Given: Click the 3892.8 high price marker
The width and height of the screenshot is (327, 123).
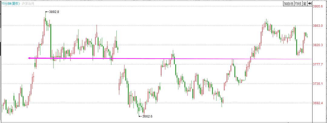Looking at the screenshot, I should tap(54, 12).
